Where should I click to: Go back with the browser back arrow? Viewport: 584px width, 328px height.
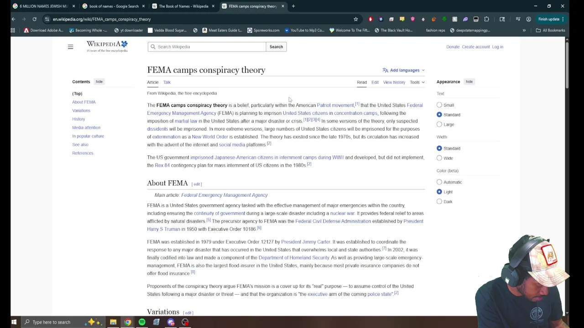coord(13,19)
